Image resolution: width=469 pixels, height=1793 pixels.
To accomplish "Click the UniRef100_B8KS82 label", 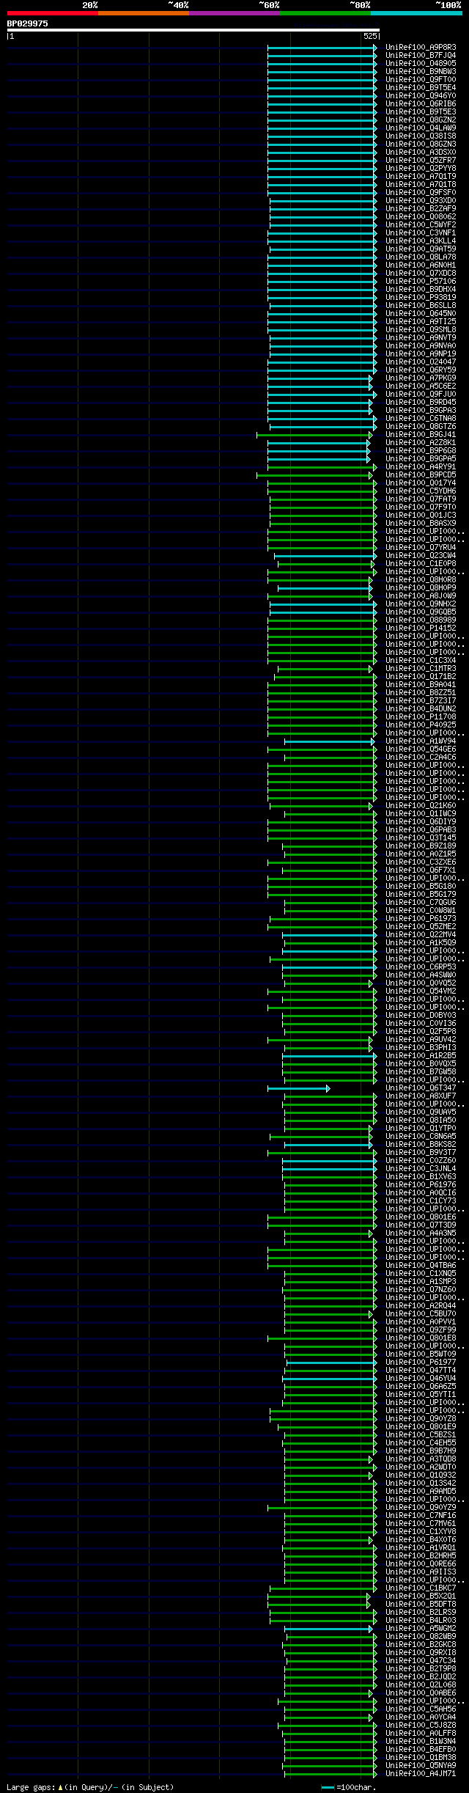I will tap(421, 1145).
